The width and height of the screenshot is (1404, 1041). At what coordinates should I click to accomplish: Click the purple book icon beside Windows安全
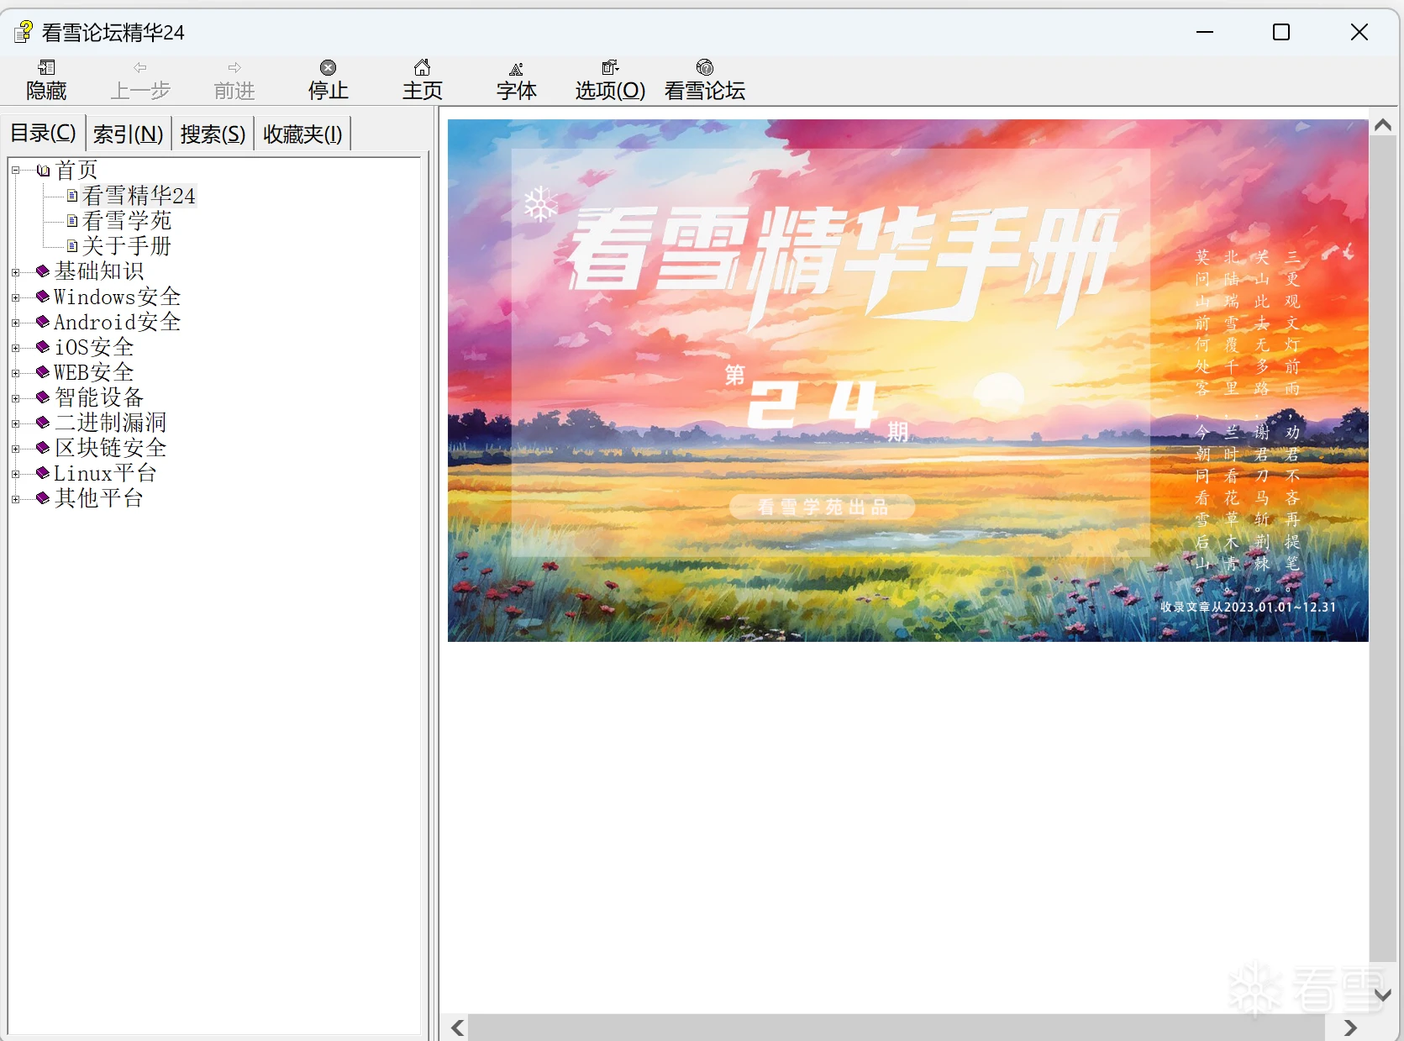[x=43, y=297]
